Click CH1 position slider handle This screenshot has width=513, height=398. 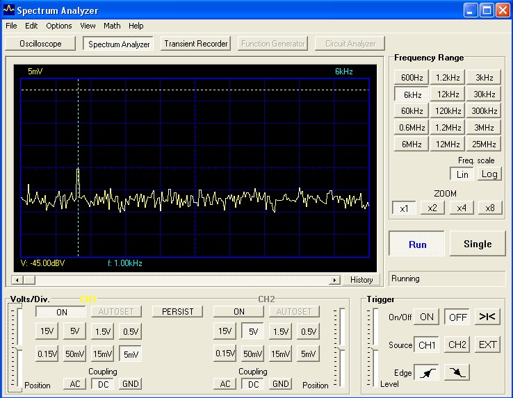19,347
